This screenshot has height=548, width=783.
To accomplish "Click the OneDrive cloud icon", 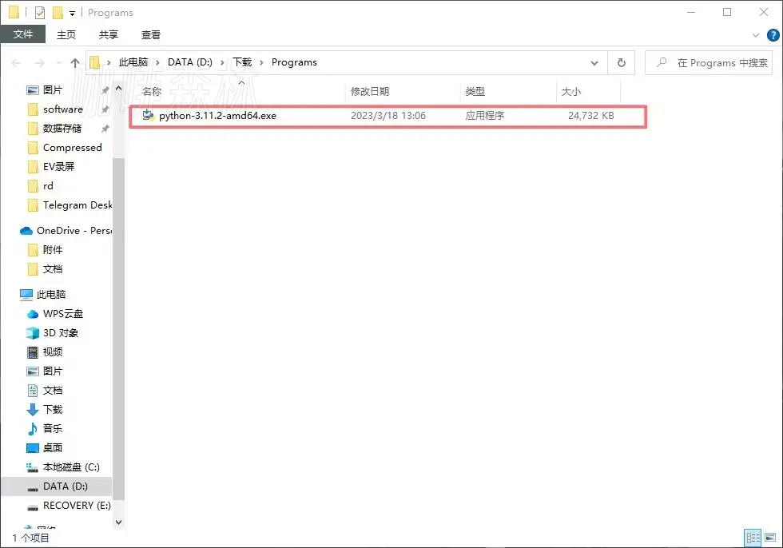I will tap(26, 231).
